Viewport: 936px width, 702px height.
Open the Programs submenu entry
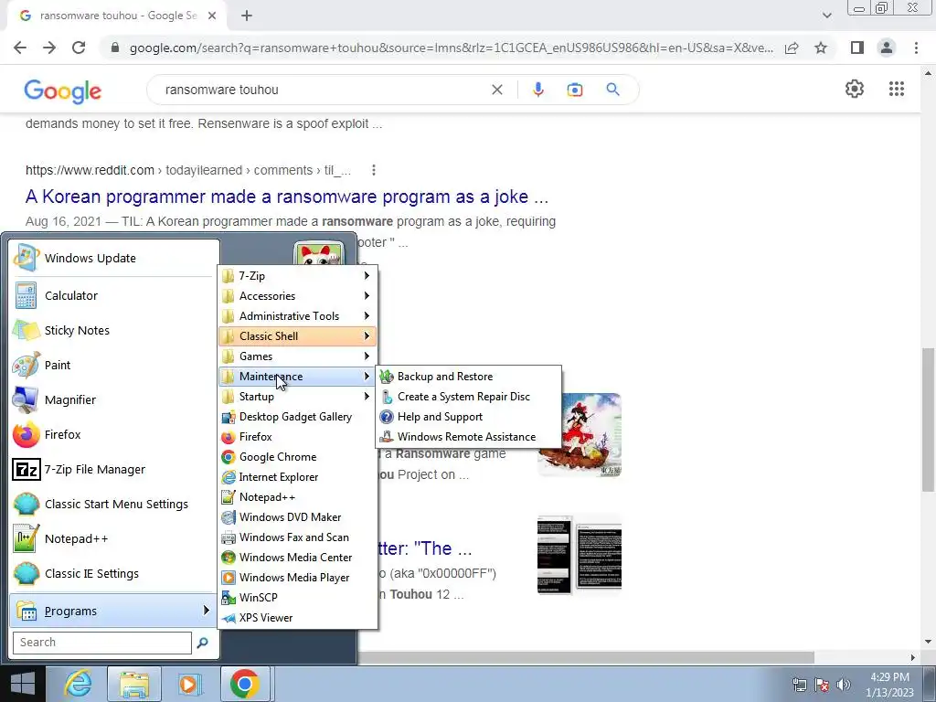pos(113,611)
